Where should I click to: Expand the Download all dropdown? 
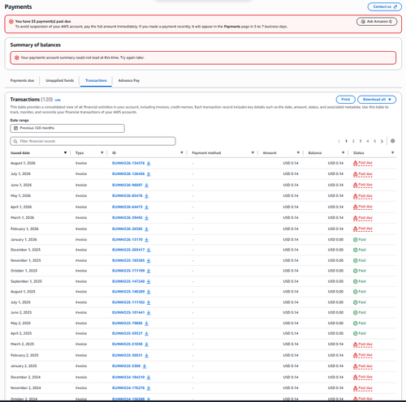point(377,100)
